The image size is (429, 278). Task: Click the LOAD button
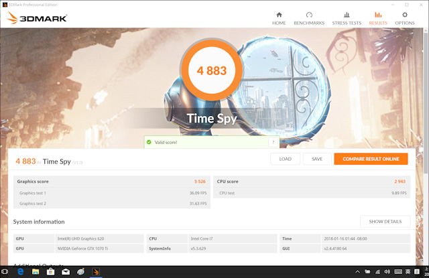point(285,159)
